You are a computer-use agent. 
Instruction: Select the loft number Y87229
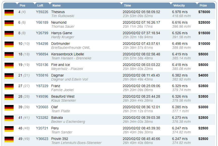(x=42, y=86)
